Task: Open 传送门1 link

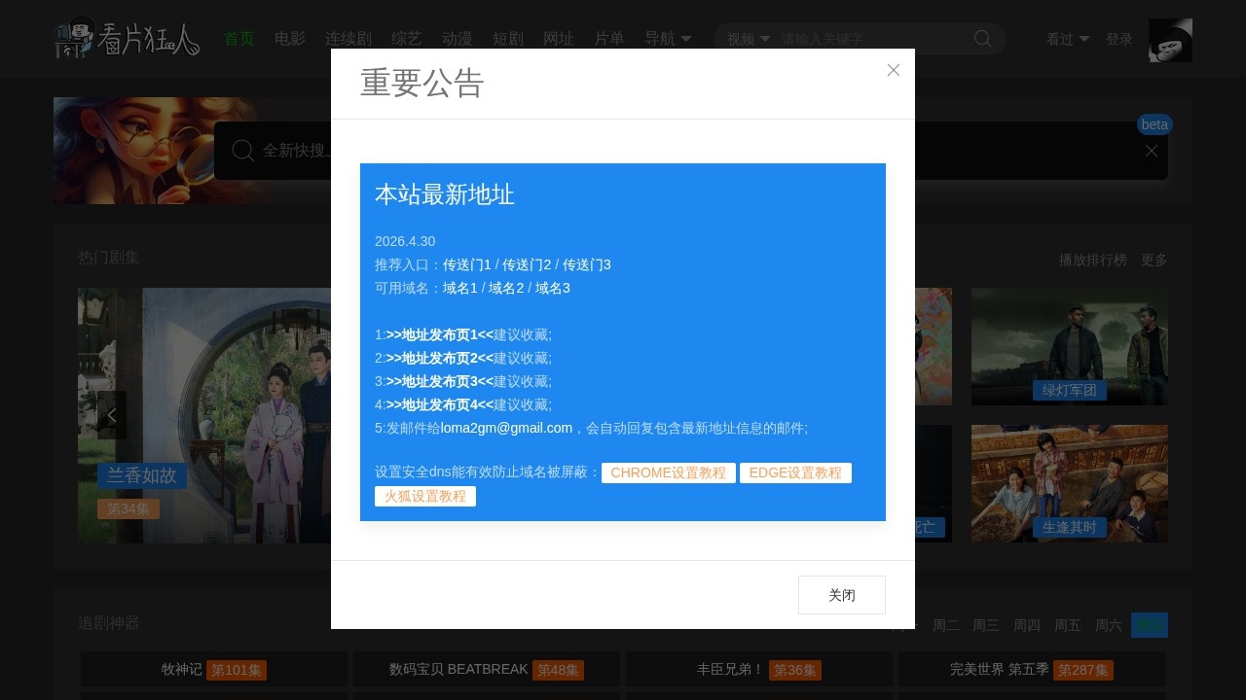Action: pyautogui.click(x=467, y=264)
